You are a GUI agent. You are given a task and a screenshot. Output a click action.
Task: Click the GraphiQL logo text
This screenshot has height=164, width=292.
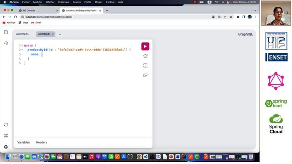[x=245, y=34]
